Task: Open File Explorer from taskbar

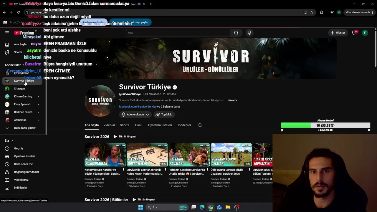Action: pyautogui.click(x=228, y=207)
